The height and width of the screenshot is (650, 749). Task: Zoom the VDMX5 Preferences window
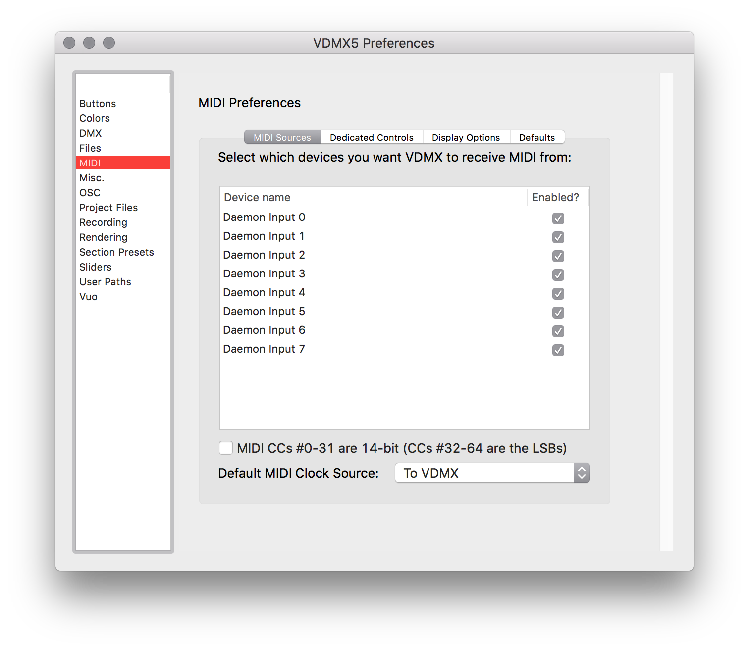(109, 43)
